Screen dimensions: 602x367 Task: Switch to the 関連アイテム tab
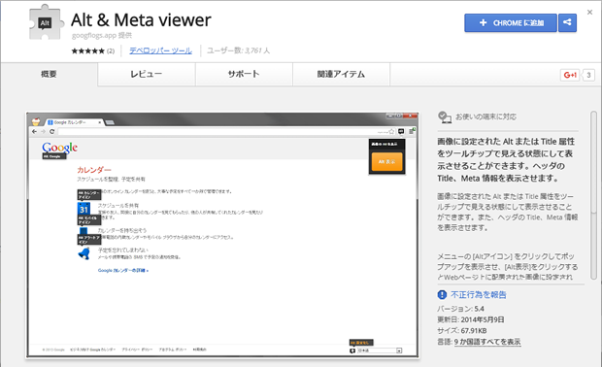tap(342, 74)
